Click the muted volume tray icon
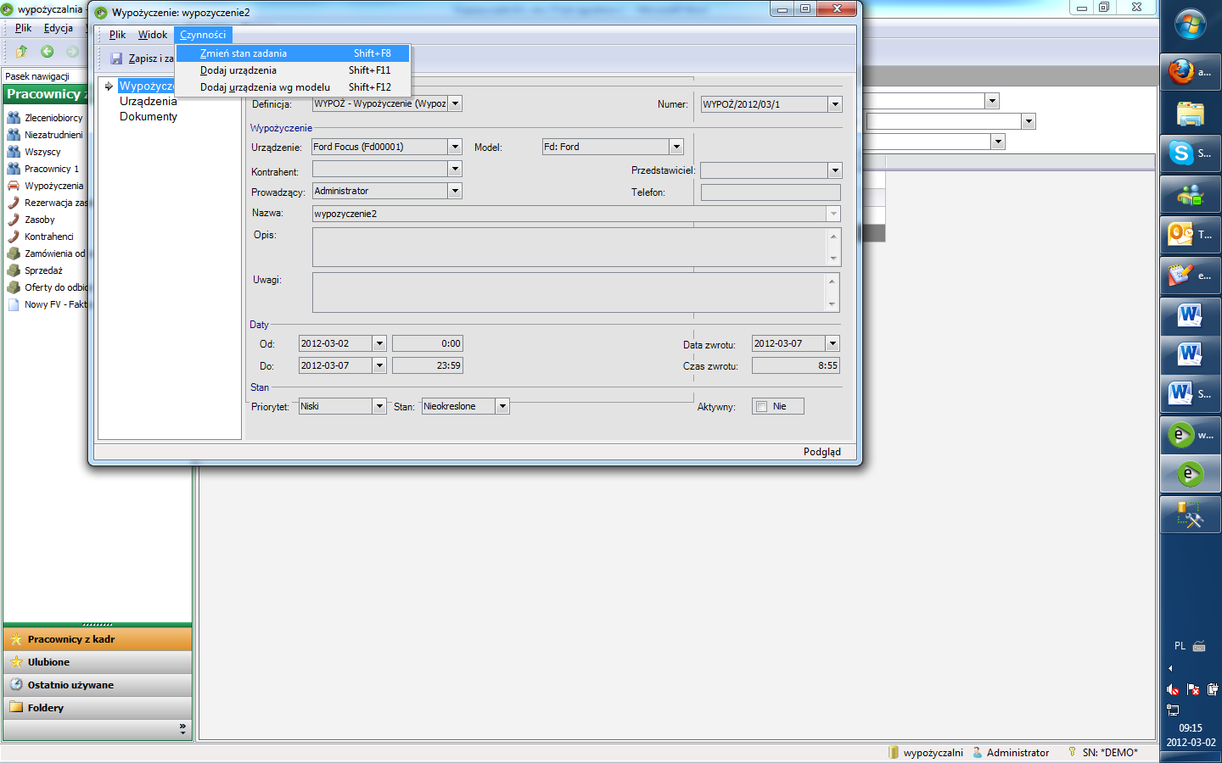 coord(1173,689)
